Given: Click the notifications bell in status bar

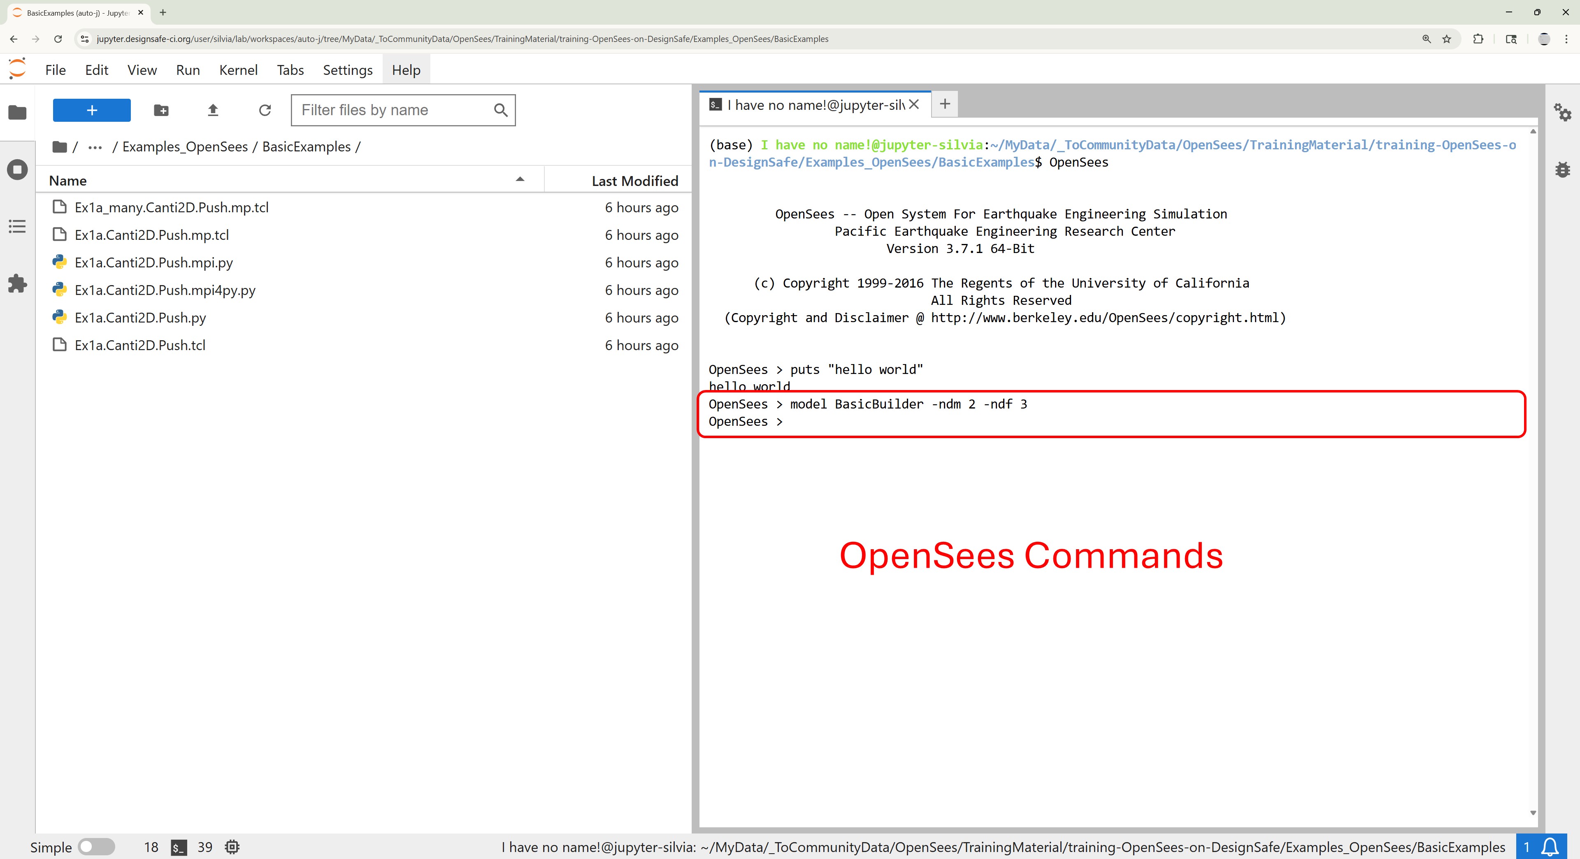Looking at the screenshot, I should point(1550,847).
